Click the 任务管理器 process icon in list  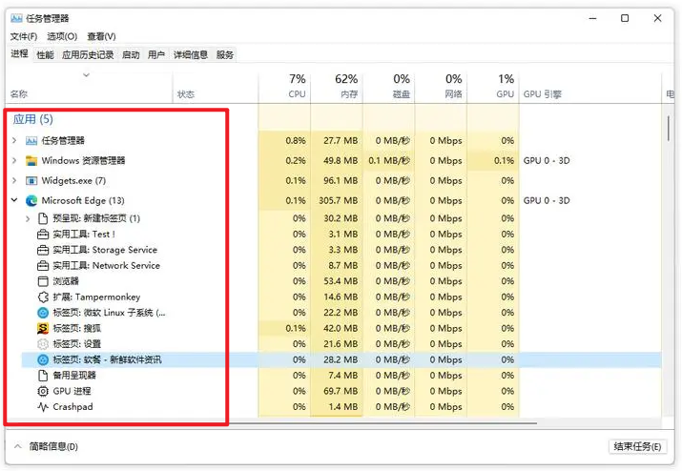pos(31,140)
